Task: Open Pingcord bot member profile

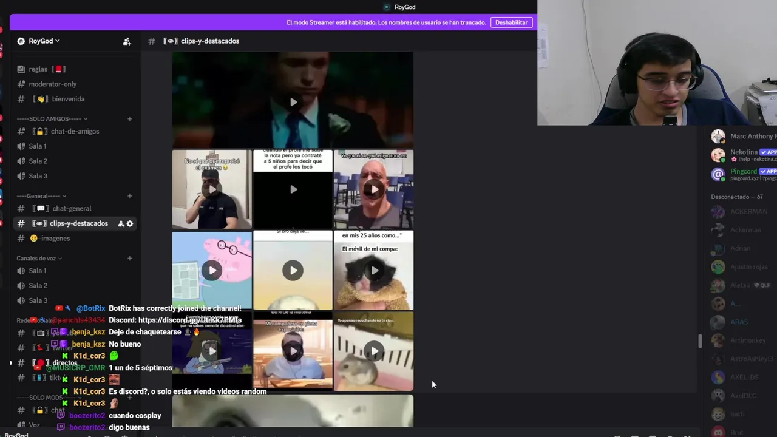Action: pyautogui.click(x=744, y=174)
